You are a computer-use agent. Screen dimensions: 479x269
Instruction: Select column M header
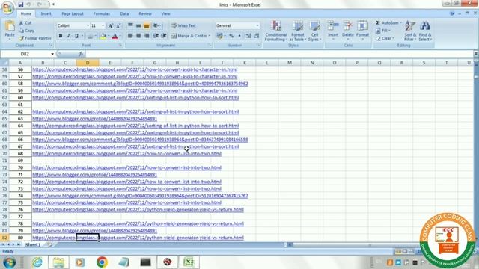[x=290, y=63]
